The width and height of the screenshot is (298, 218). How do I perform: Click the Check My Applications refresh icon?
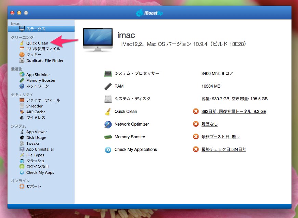tap(108, 150)
